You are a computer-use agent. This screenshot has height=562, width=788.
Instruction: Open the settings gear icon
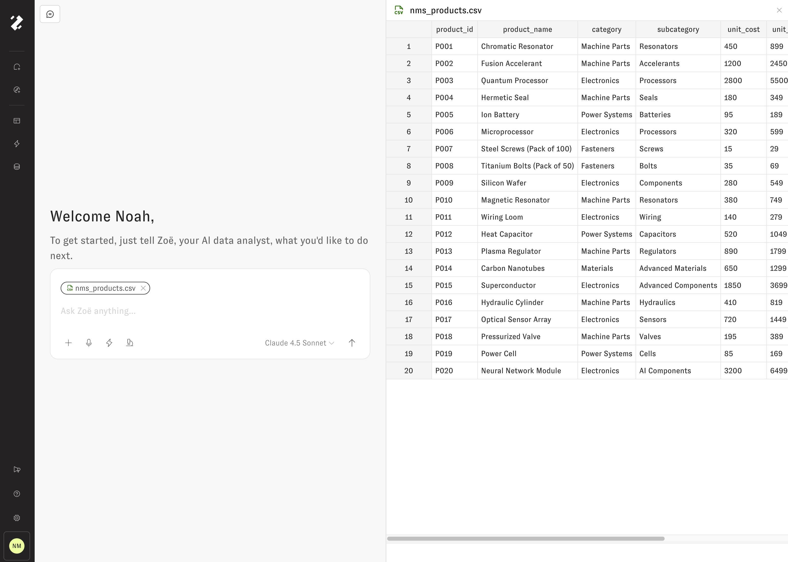coord(17,518)
